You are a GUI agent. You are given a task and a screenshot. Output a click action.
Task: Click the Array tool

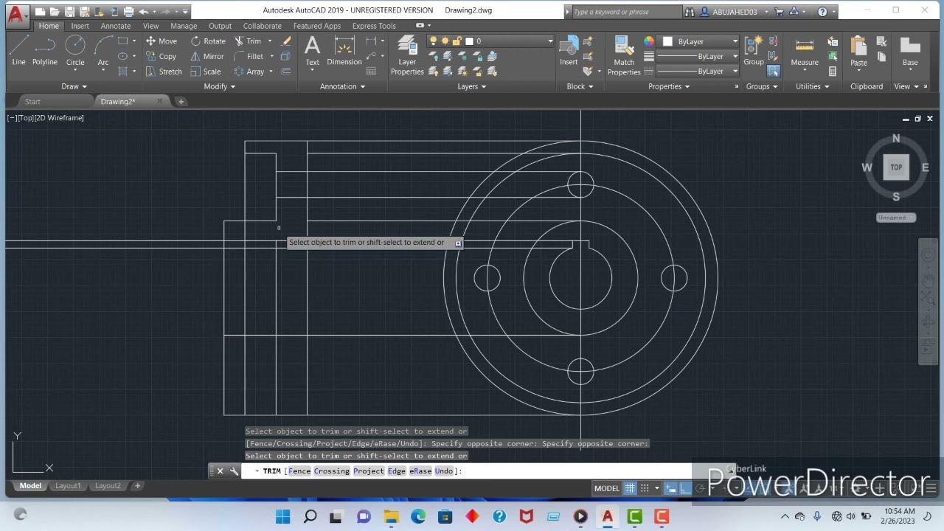click(x=249, y=72)
